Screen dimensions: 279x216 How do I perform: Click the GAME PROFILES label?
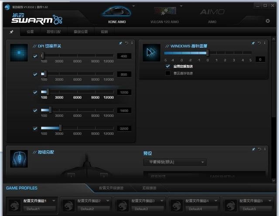[21, 188]
